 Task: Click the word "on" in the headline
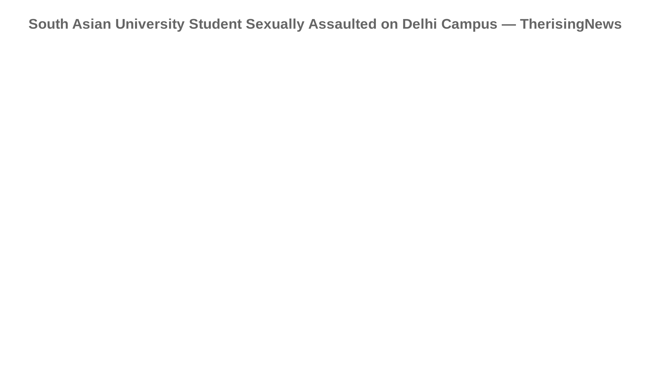[389, 24]
